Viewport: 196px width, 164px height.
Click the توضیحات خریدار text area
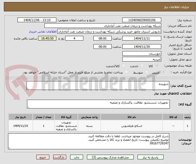pos(89,141)
